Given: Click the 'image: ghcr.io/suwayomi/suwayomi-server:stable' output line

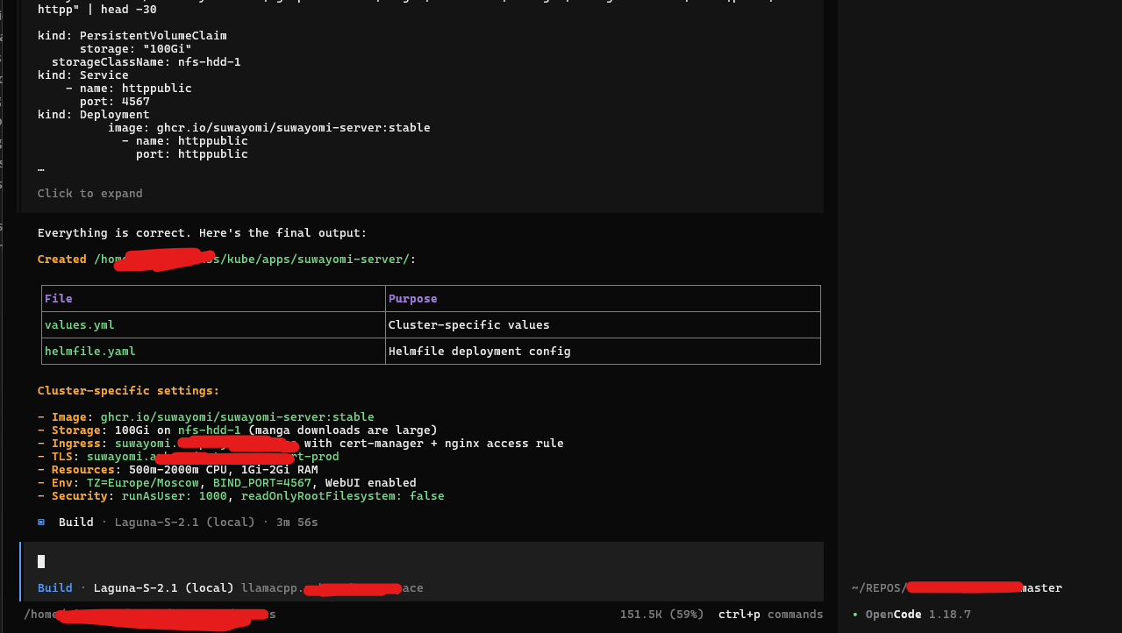Looking at the screenshot, I should (x=268, y=128).
